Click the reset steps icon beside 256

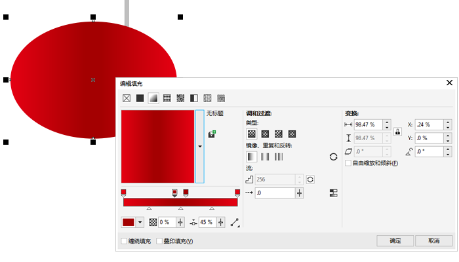(310, 179)
